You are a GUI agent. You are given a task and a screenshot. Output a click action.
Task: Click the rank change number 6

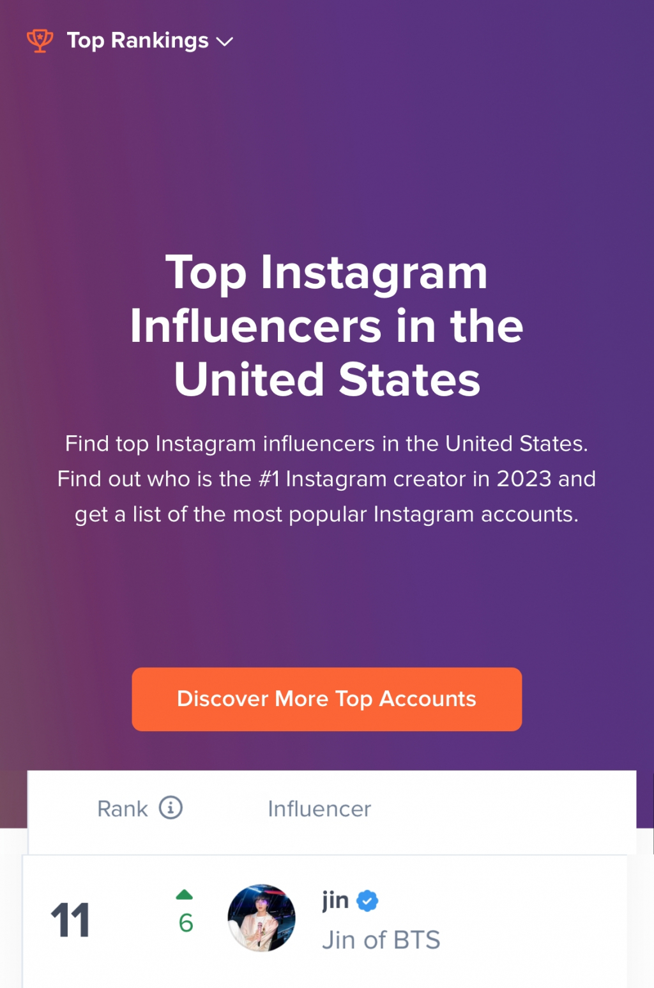(x=186, y=923)
